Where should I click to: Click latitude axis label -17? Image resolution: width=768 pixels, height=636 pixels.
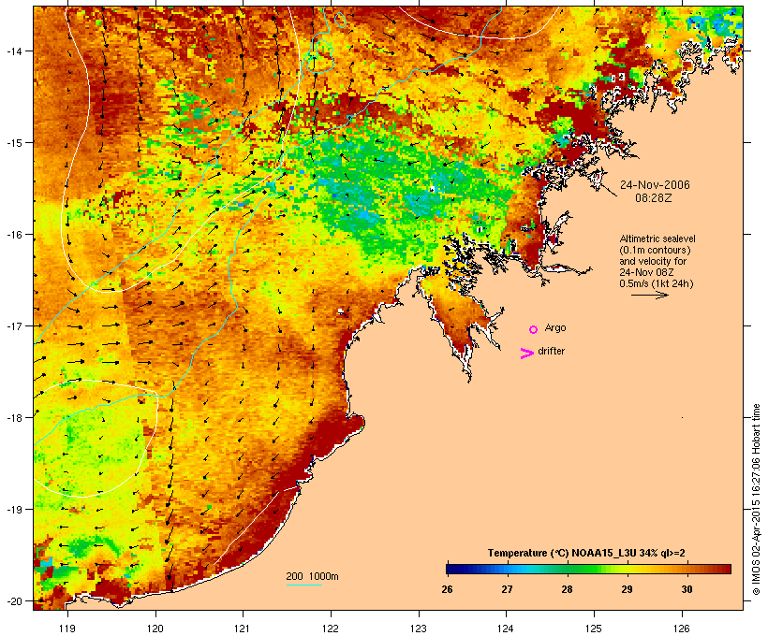point(14,325)
